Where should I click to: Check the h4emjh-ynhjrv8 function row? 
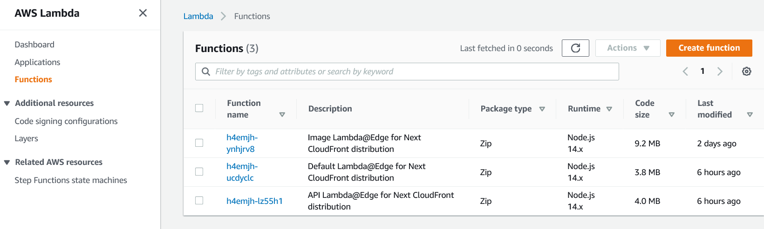pyautogui.click(x=199, y=143)
